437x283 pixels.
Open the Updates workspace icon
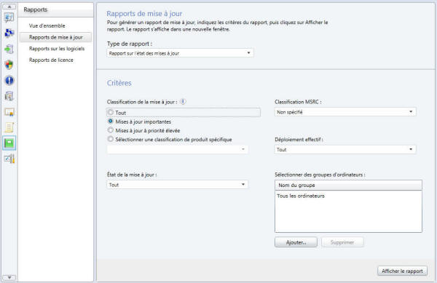(x=9, y=49)
